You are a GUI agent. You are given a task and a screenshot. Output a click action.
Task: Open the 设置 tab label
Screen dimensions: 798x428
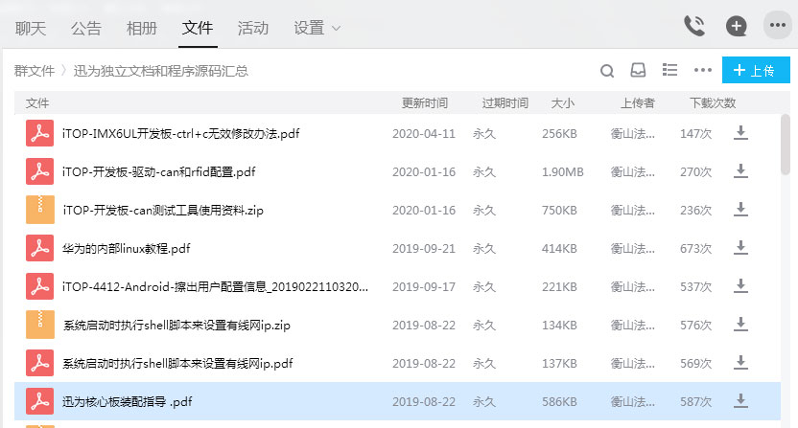pyautogui.click(x=309, y=28)
